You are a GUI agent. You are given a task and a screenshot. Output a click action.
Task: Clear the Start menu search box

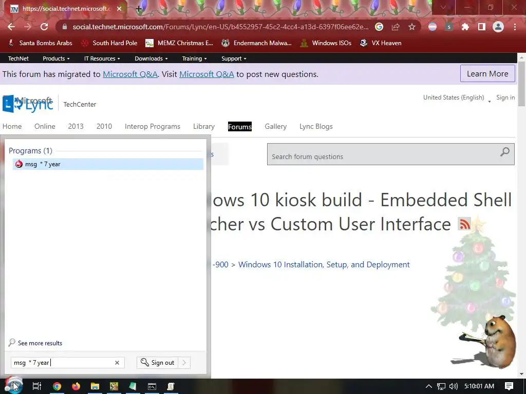coord(117,363)
